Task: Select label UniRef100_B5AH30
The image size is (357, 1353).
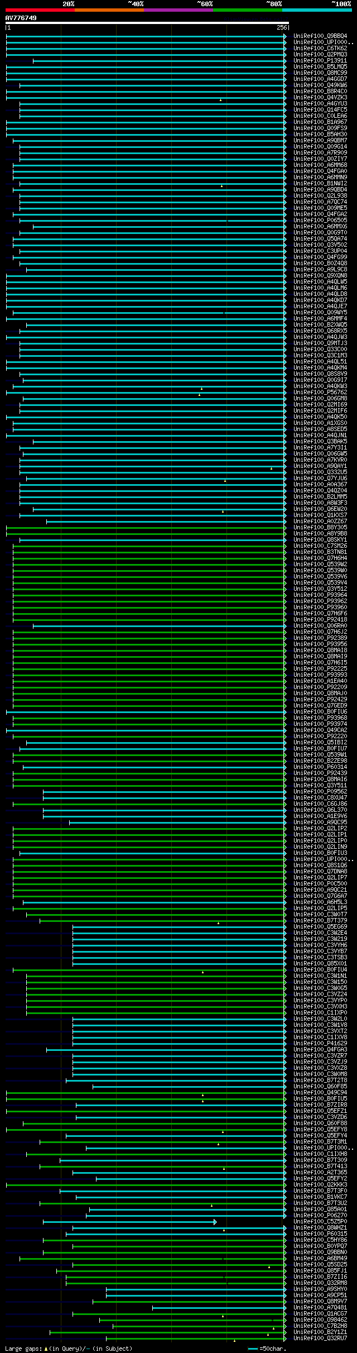Action: [320, 135]
